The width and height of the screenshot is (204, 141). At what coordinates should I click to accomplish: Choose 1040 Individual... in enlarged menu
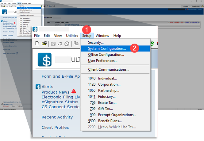click(x=115, y=78)
